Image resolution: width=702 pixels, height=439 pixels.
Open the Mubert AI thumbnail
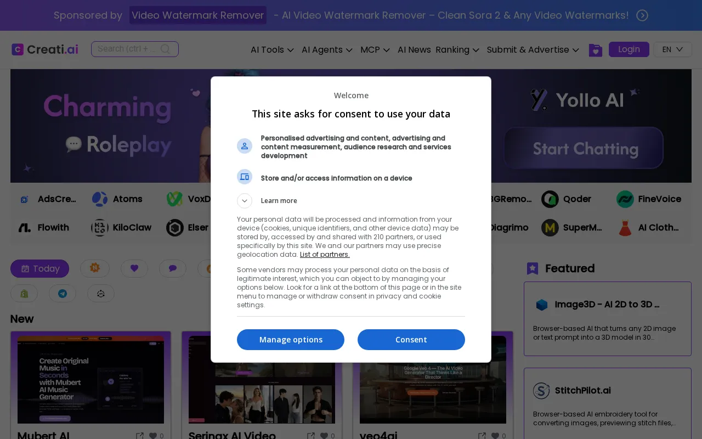(x=90, y=380)
